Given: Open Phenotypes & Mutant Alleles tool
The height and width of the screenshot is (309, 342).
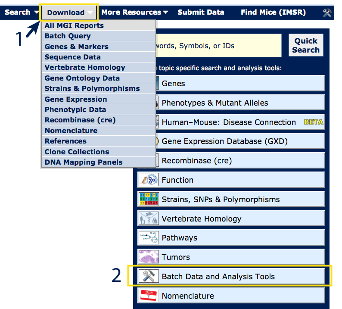Looking at the screenshot, I should 240,103.
